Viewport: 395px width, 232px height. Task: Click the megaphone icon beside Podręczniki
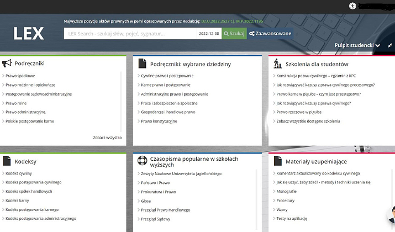(7, 64)
